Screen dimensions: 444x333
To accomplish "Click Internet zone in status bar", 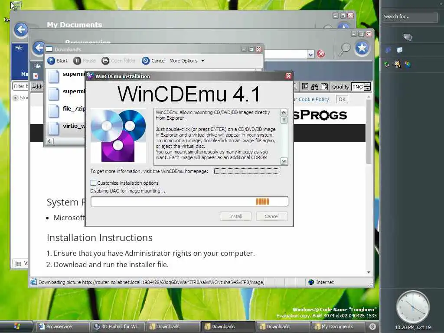I will click(x=321, y=282).
